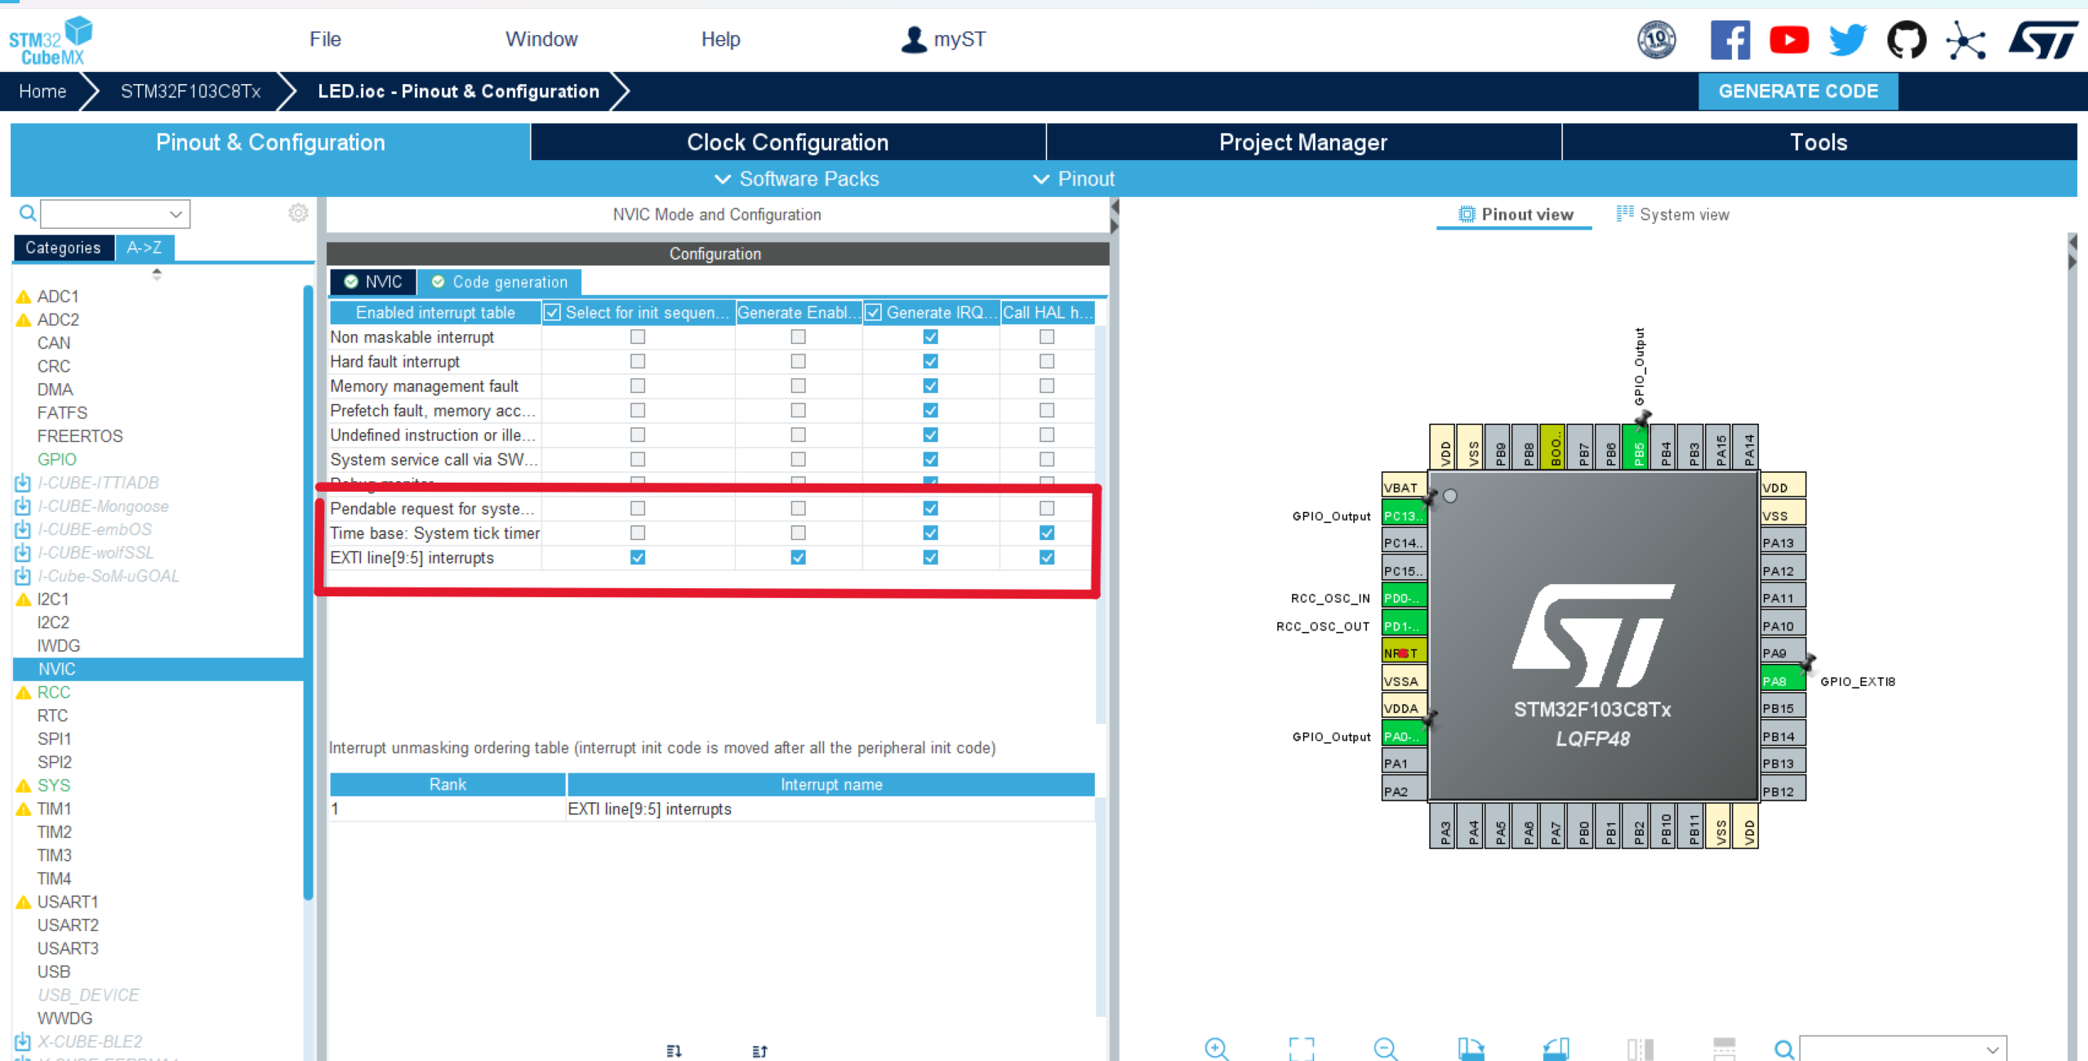
Task: Open the pinout search combo box dropdown
Action: click(x=1992, y=1050)
